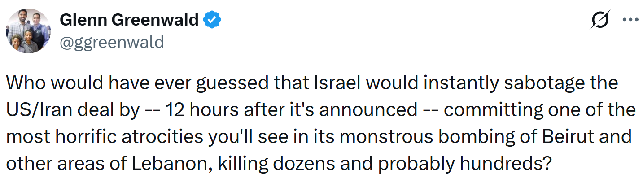Click the blue verified checkmark badge

[x=211, y=20]
